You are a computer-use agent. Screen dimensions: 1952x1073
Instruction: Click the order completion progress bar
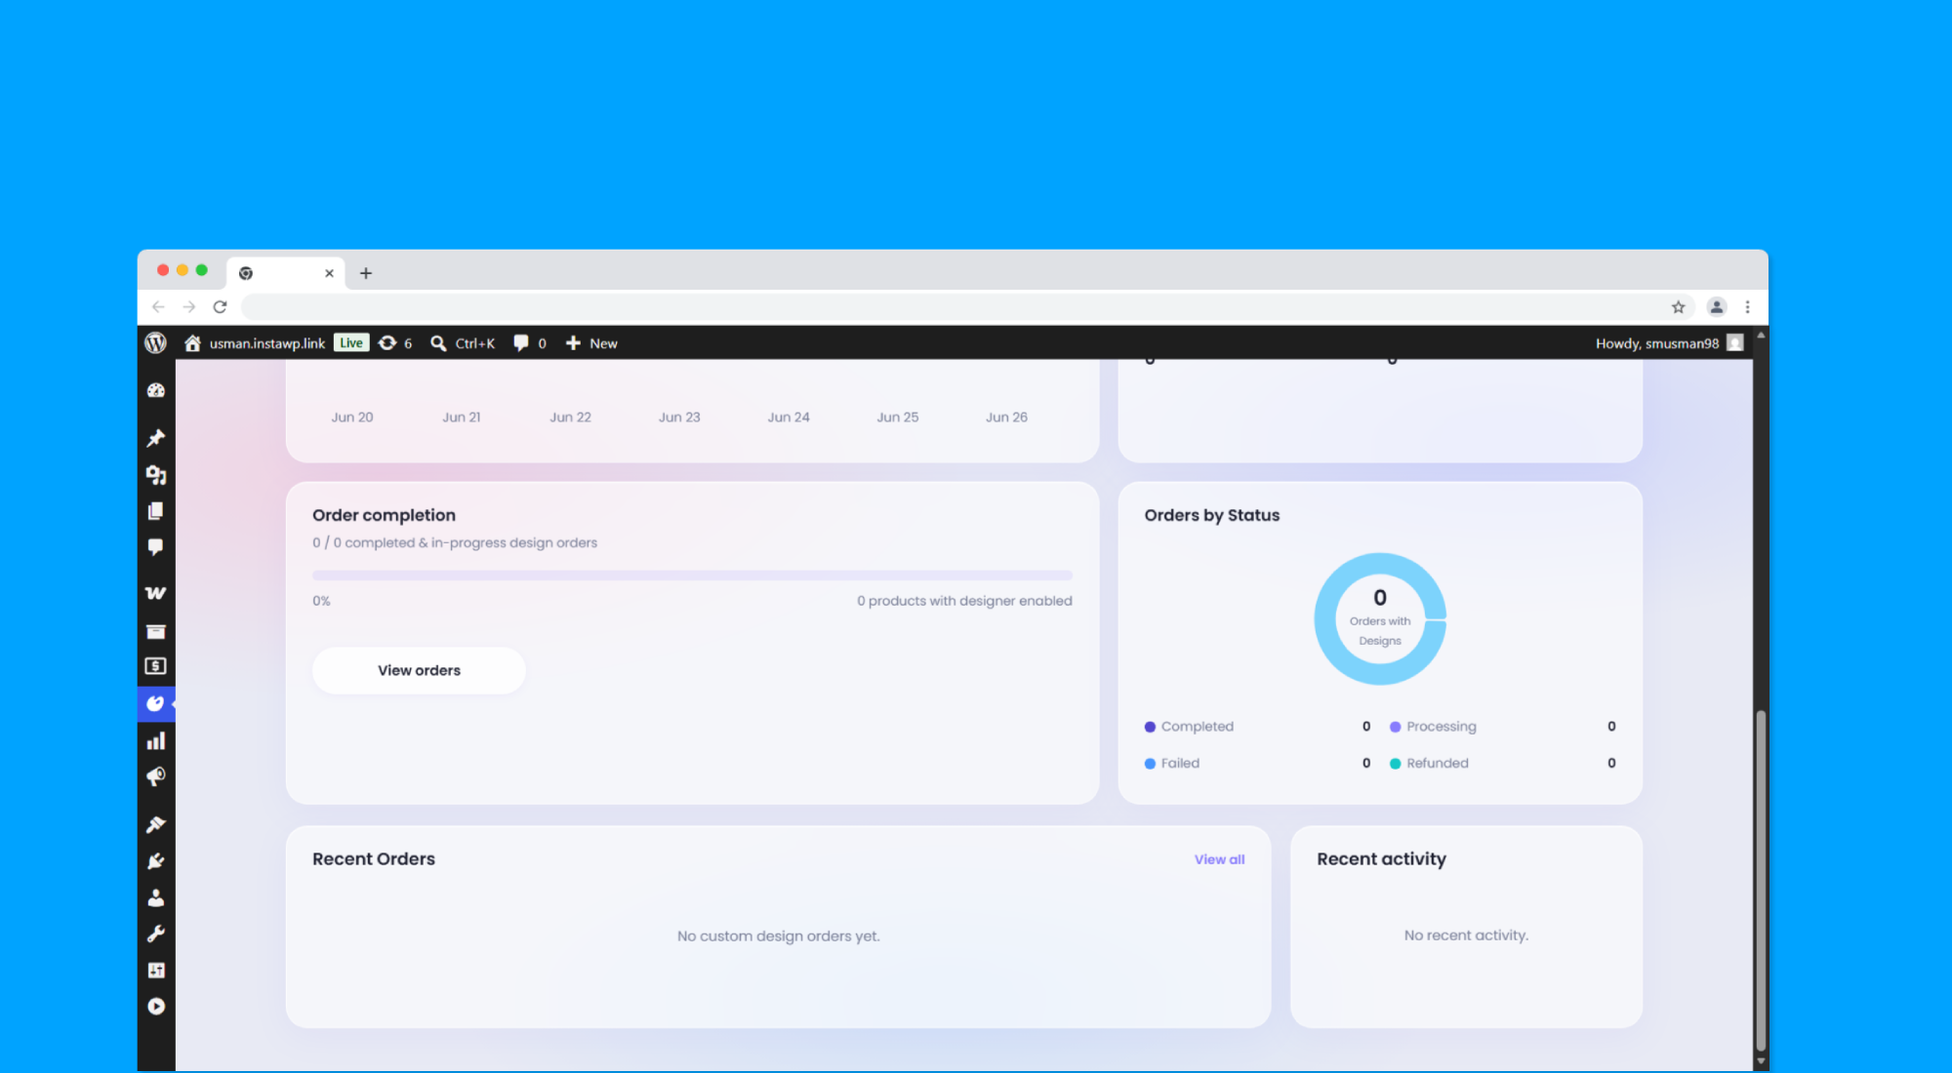click(x=692, y=576)
